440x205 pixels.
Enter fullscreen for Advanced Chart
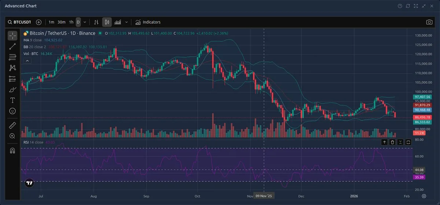[416, 6]
